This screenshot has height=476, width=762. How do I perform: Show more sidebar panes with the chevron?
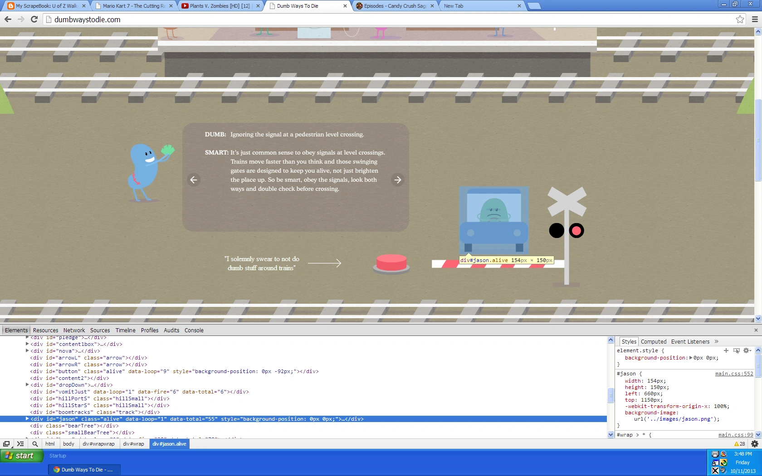click(x=717, y=341)
